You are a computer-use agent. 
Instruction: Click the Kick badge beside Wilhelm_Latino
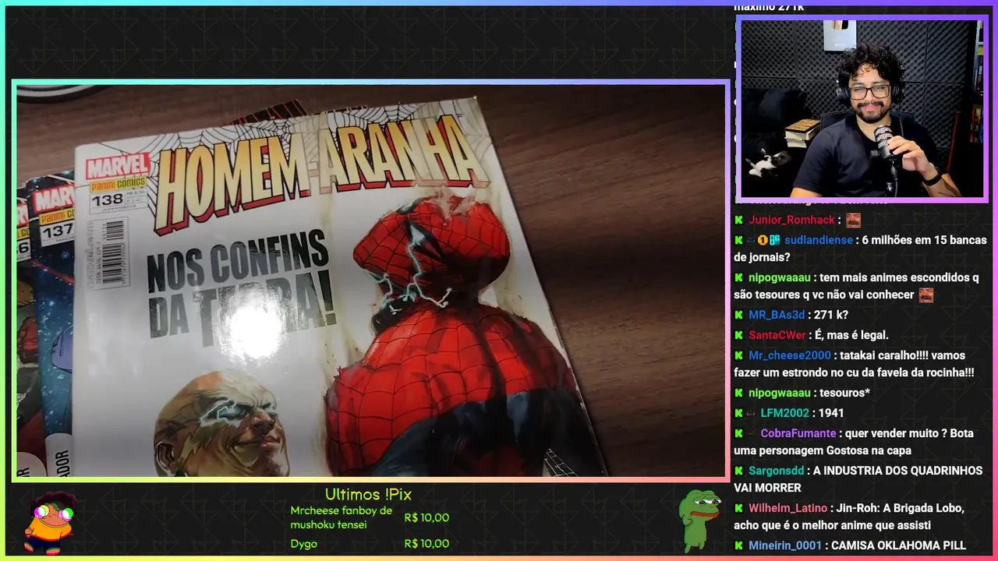point(738,508)
